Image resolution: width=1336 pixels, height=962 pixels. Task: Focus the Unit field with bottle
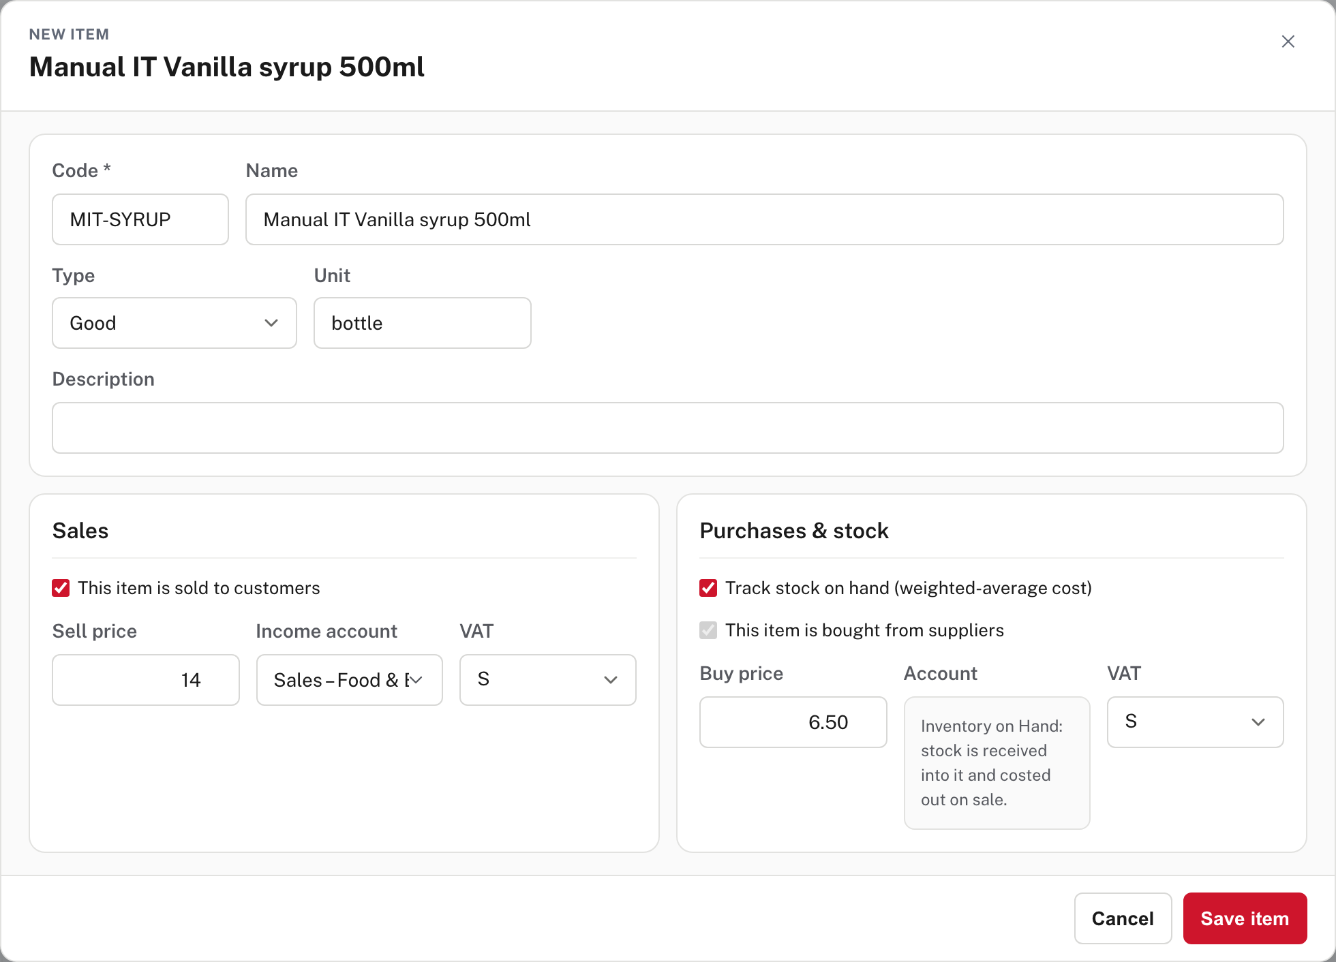click(423, 323)
